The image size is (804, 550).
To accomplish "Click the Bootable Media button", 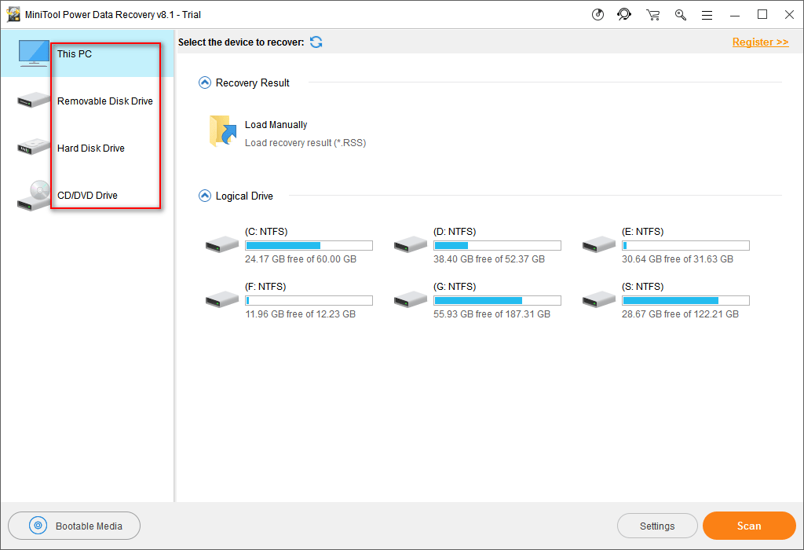I will (75, 526).
